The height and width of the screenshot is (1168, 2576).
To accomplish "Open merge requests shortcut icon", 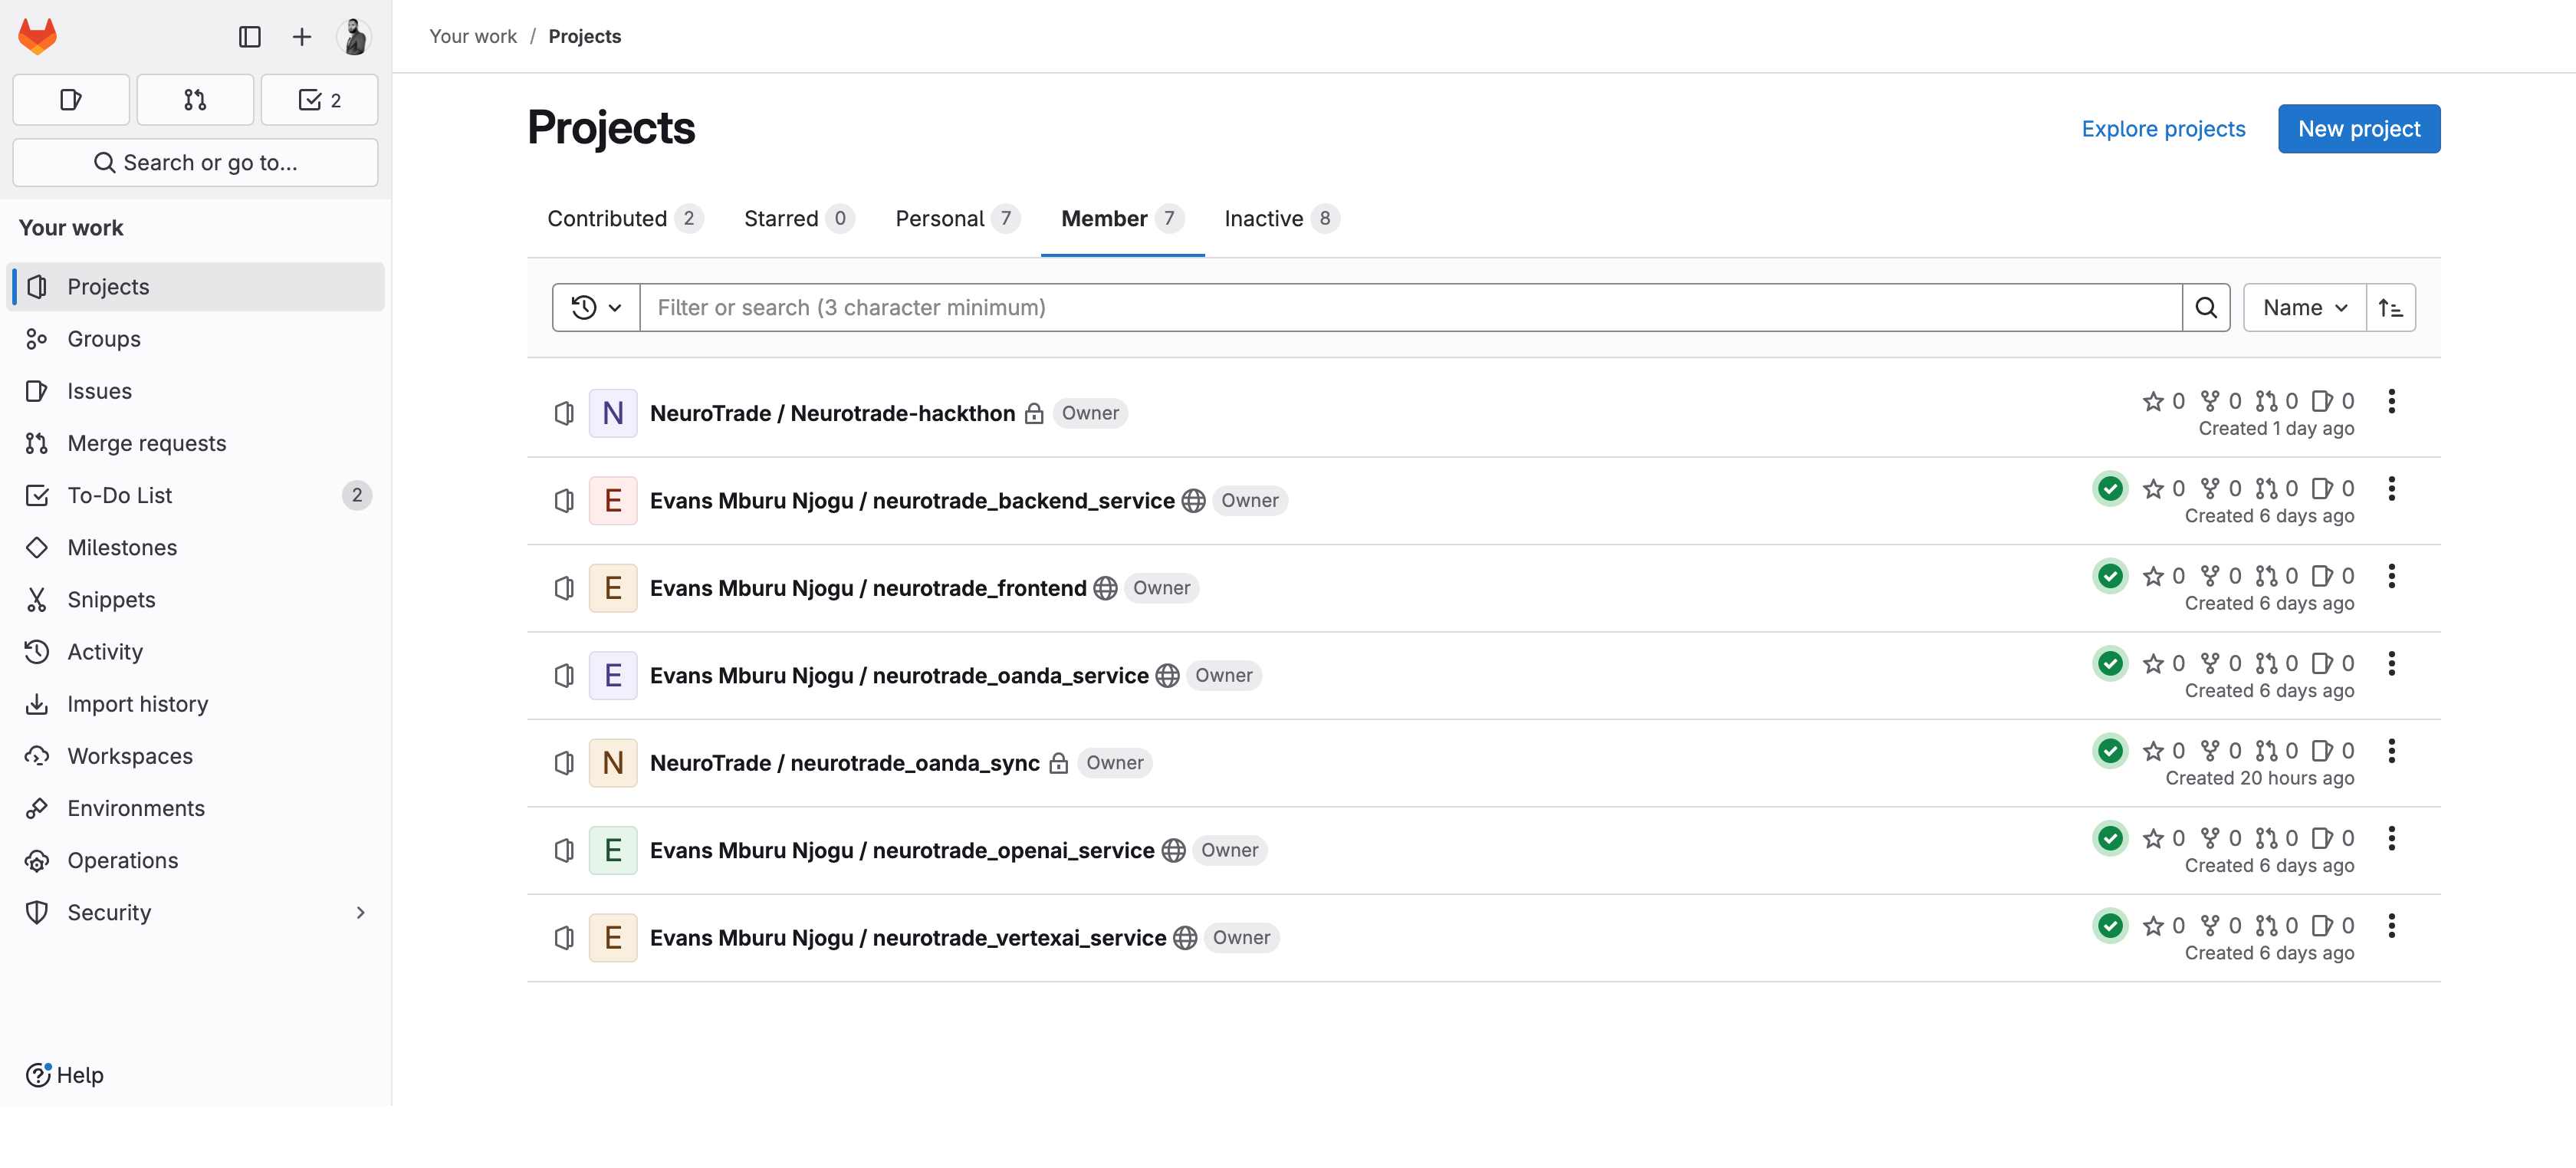I will [195, 100].
